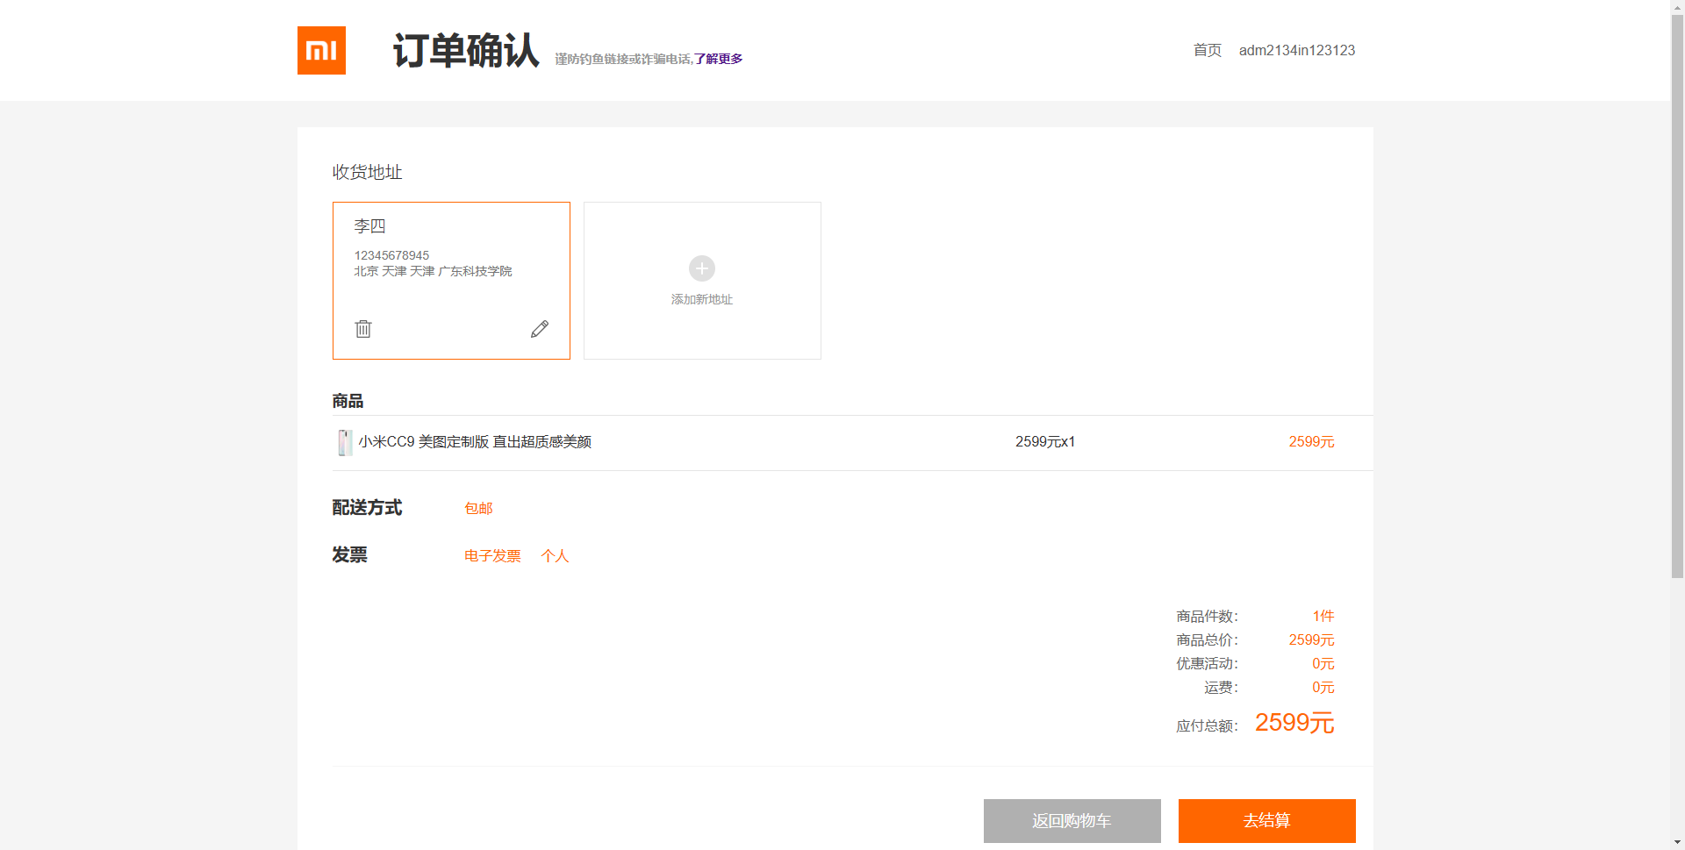Click the phone number 12345678945
Image resolution: width=1685 pixels, height=850 pixels.
391,255
